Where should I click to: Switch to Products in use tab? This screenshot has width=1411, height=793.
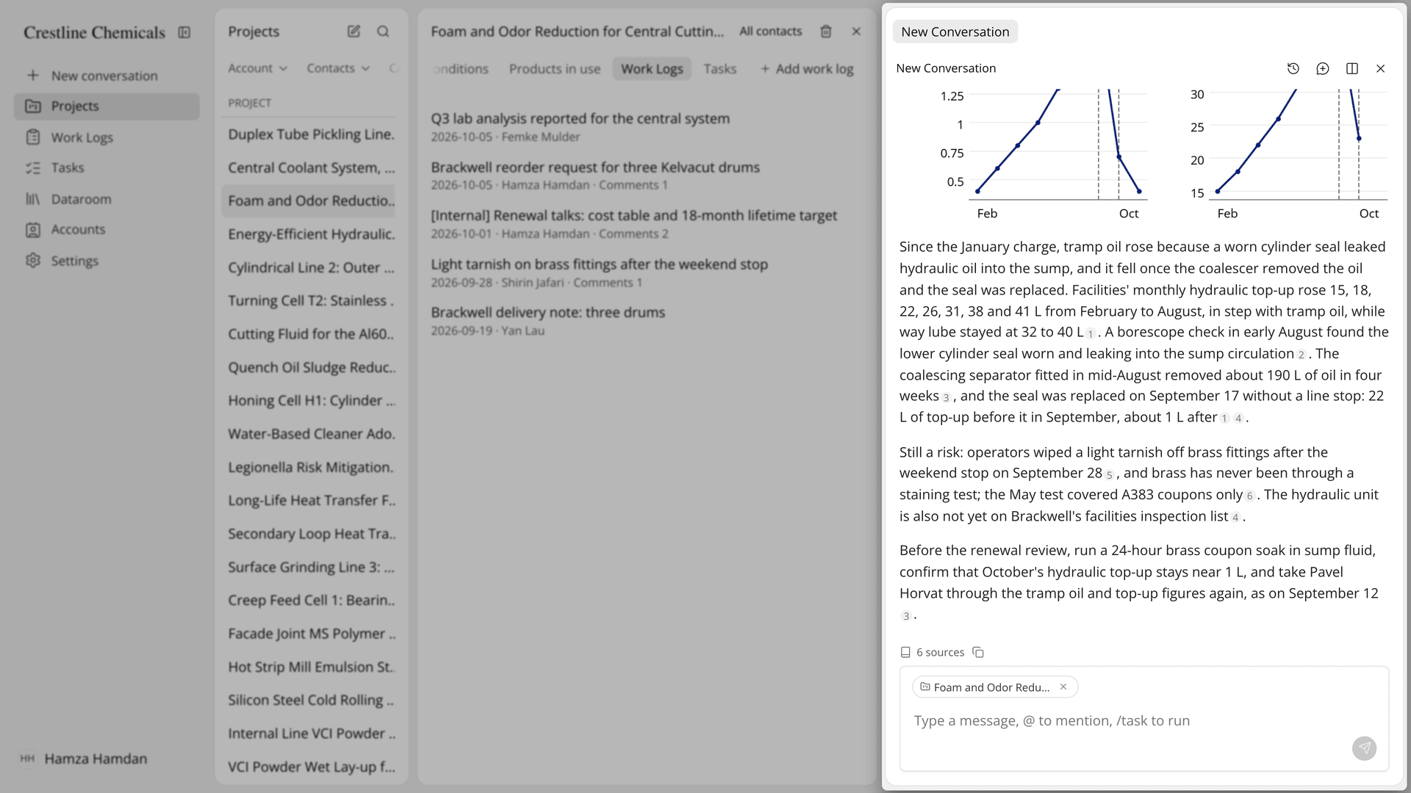(555, 69)
